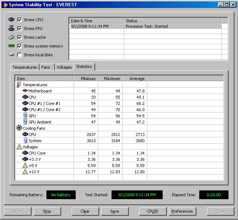Click the monitor icon on GPU Ambient row
This screenshot has height=220, width=238.
(25, 122)
